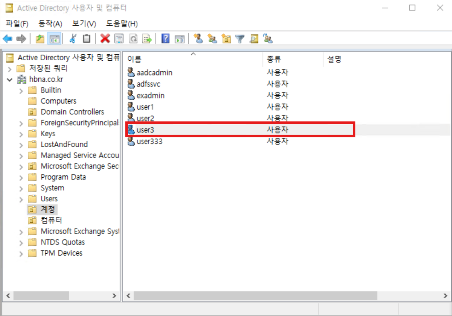
Task: Click the 컴퓨터 OU folder icon
Action: click(32, 220)
